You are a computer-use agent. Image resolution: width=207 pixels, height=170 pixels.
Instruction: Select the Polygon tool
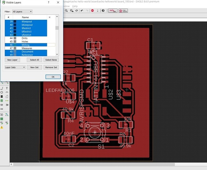point(7,97)
